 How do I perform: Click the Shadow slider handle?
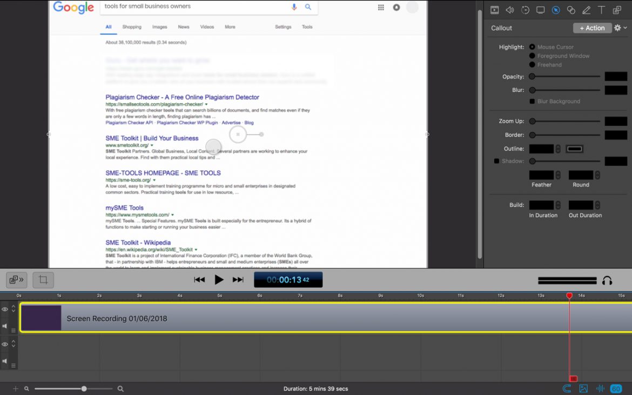click(x=532, y=161)
